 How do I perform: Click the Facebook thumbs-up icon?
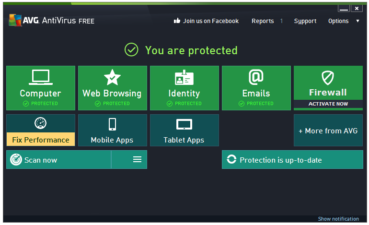[177, 21]
